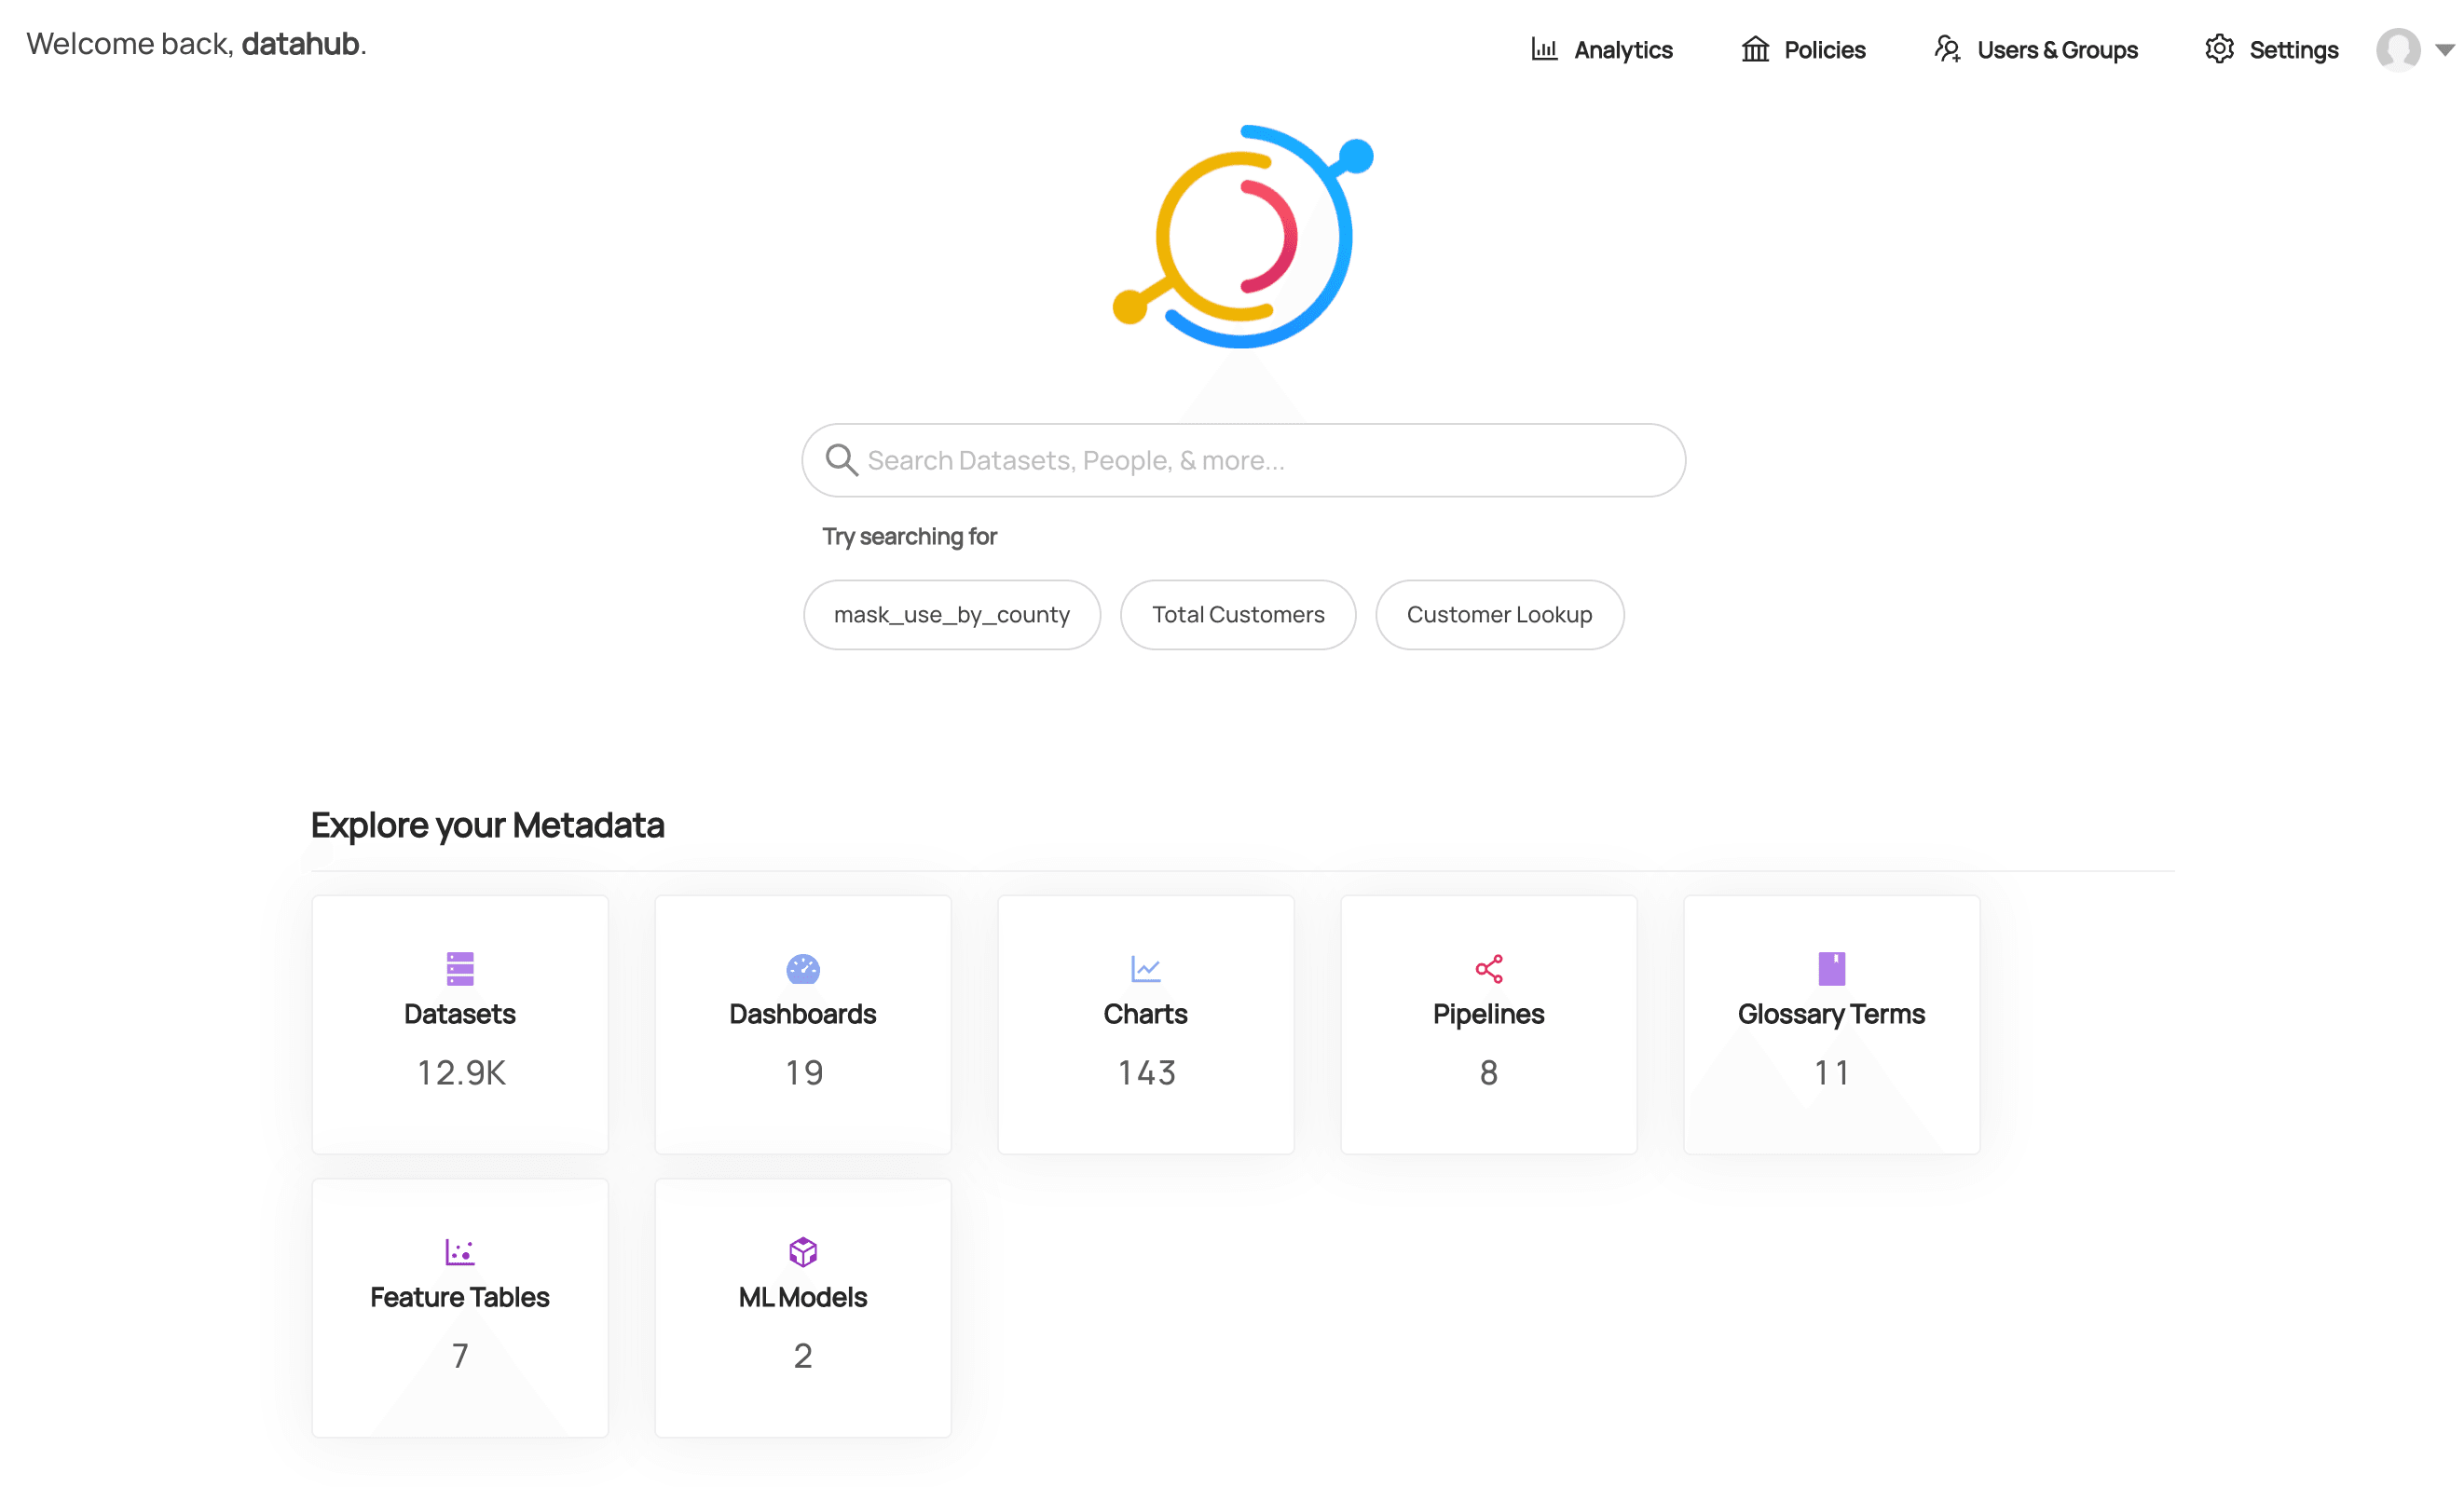Click the magnifier icon in search bar
The image size is (2464, 1487).
[x=841, y=460]
